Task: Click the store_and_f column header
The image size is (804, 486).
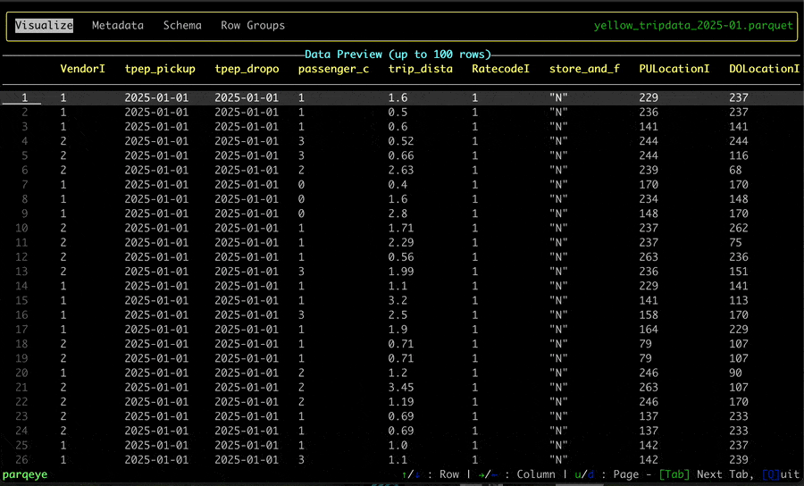Action: point(584,69)
